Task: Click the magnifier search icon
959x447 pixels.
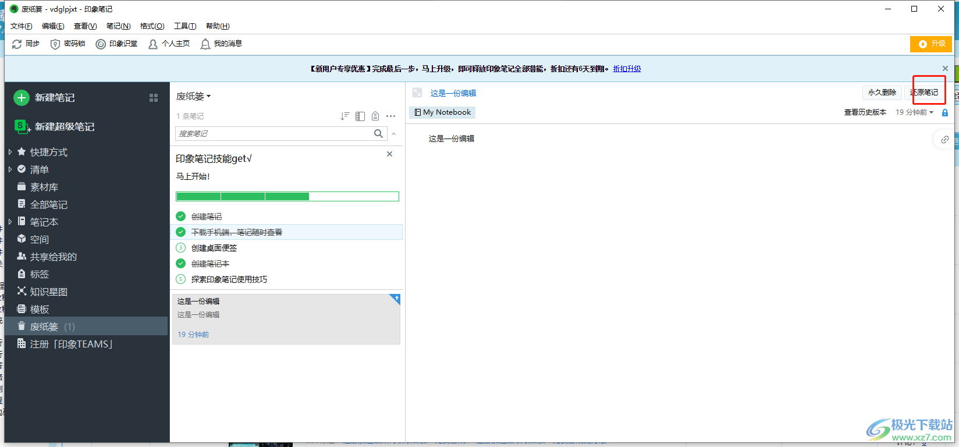Action: point(379,133)
